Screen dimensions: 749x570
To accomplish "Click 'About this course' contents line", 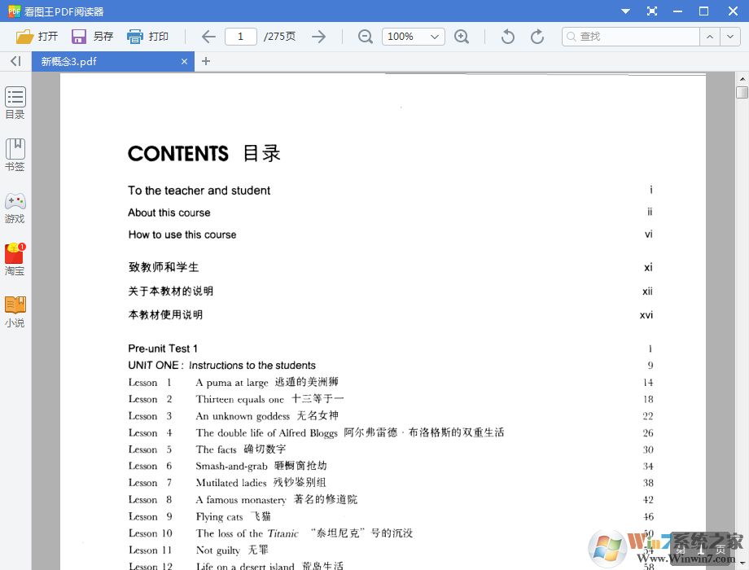I will click(169, 213).
